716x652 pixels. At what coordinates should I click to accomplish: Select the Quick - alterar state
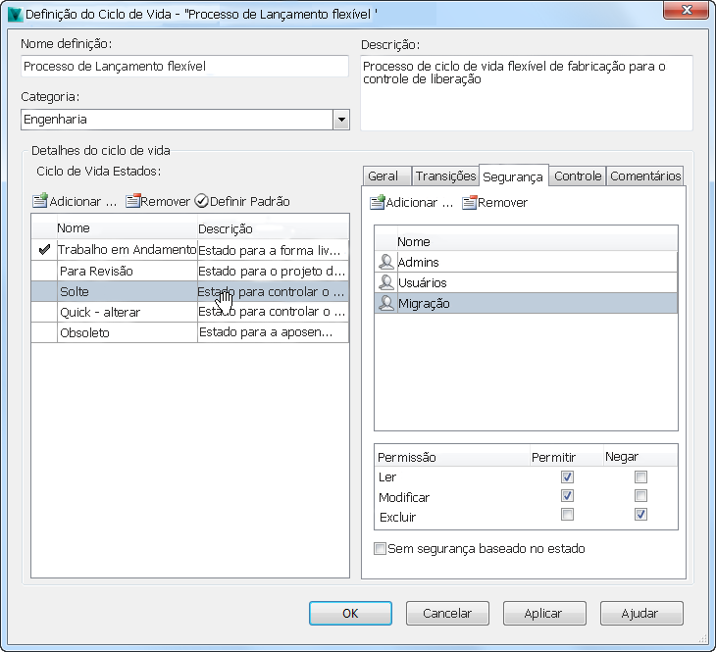(x=190, y=312)
